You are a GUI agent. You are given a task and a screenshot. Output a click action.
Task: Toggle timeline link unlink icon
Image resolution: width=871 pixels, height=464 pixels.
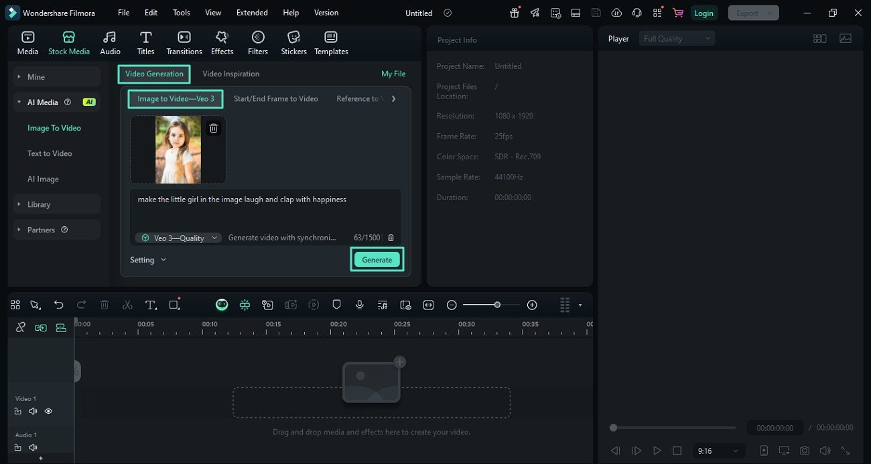[21, 327]
